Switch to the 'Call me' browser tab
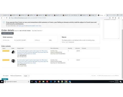 (x=23, y=15)
